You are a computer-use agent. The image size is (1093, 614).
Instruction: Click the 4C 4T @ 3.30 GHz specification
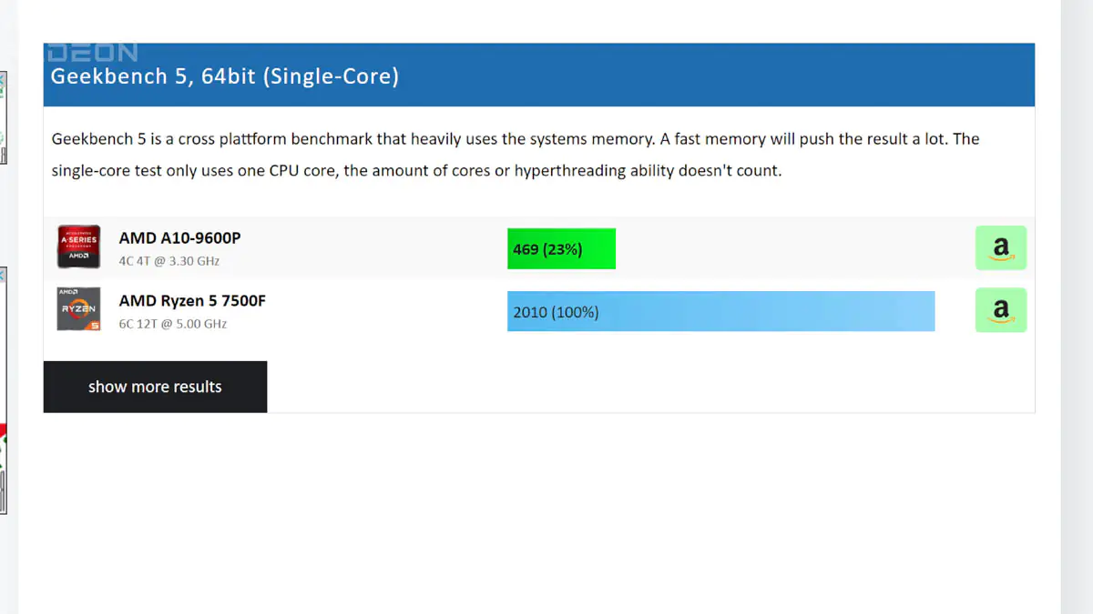(x=169, y=261)
